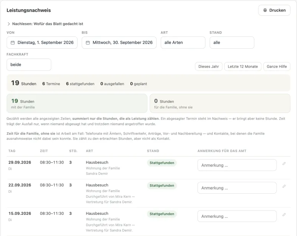Click the date 22.09.2026
The width and height of the screenshot is (297, 236).
pyautogui.click(x=20, y=185)
